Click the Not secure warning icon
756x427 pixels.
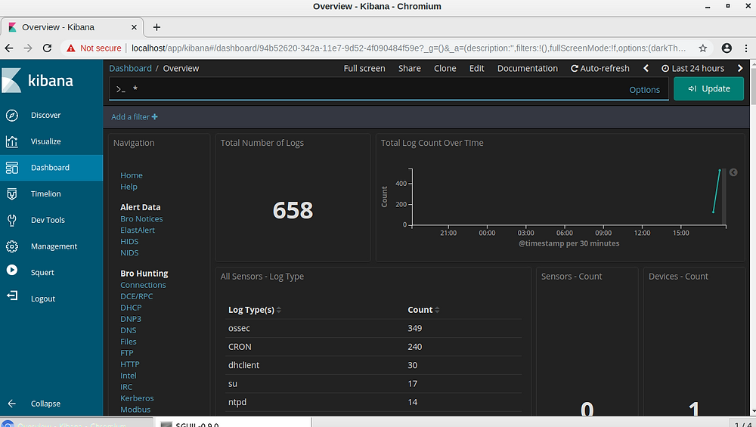coord(71,48)
